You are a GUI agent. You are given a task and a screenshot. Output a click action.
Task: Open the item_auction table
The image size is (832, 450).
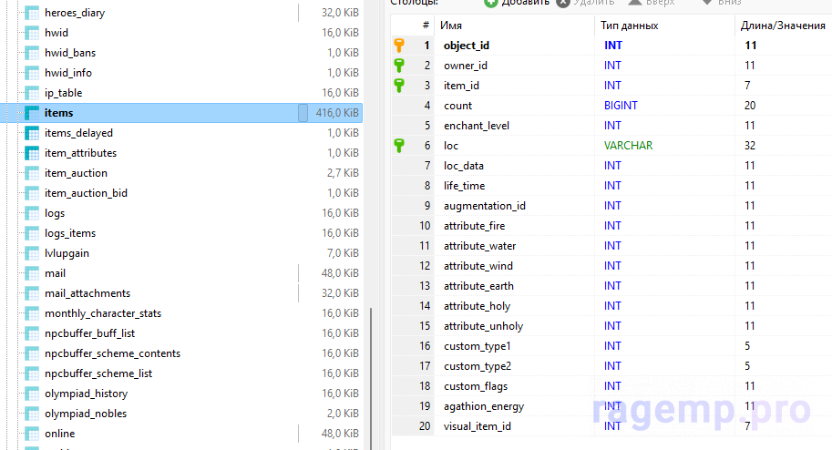(x=76, y=173)
